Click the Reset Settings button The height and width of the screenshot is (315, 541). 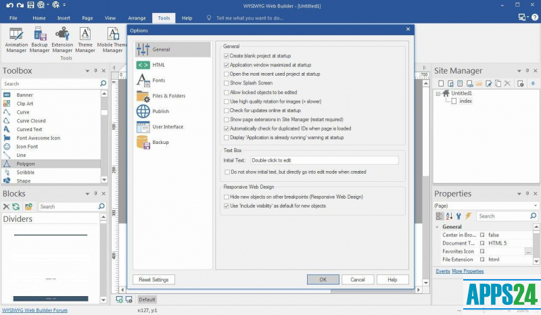(x=154, y=280)
